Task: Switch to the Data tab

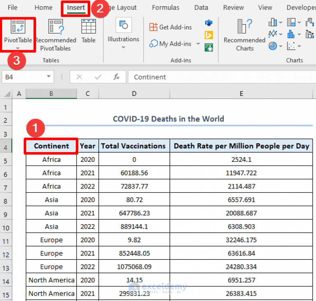Action: [201, 8]
